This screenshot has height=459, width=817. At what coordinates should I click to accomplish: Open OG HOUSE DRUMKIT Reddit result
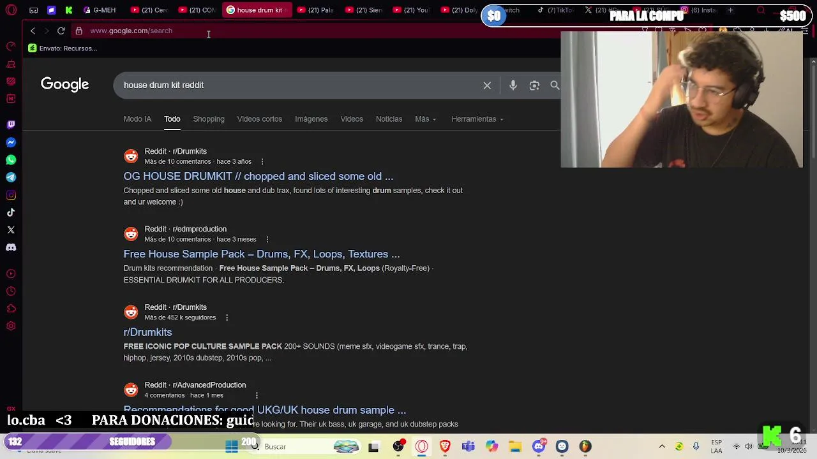pos(259,177)
